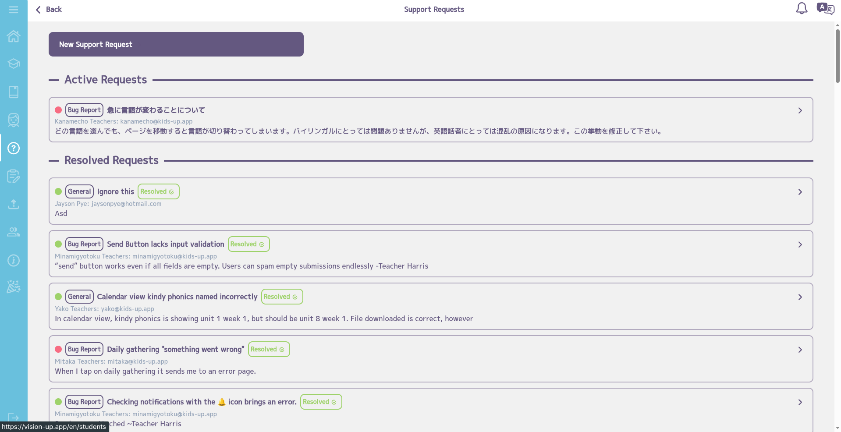Screen dimensions: 841x432
Task: Go Back using the top-left link
Action: click(x=49, y=10)
